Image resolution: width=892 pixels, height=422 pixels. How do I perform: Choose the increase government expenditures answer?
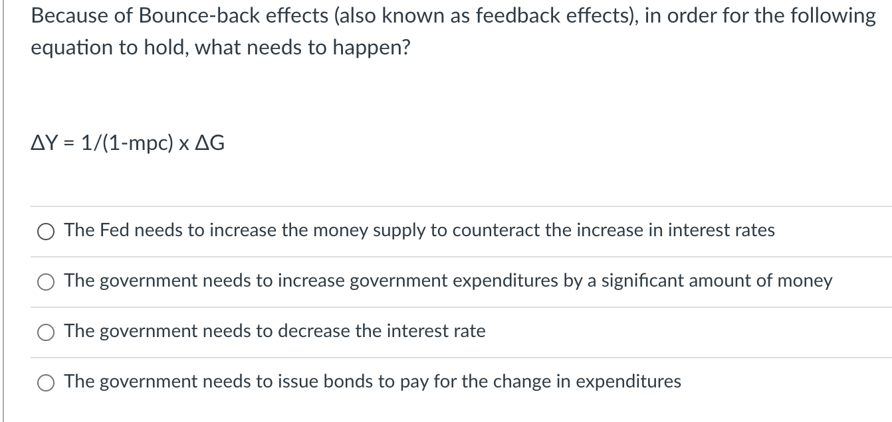point(447,281)
